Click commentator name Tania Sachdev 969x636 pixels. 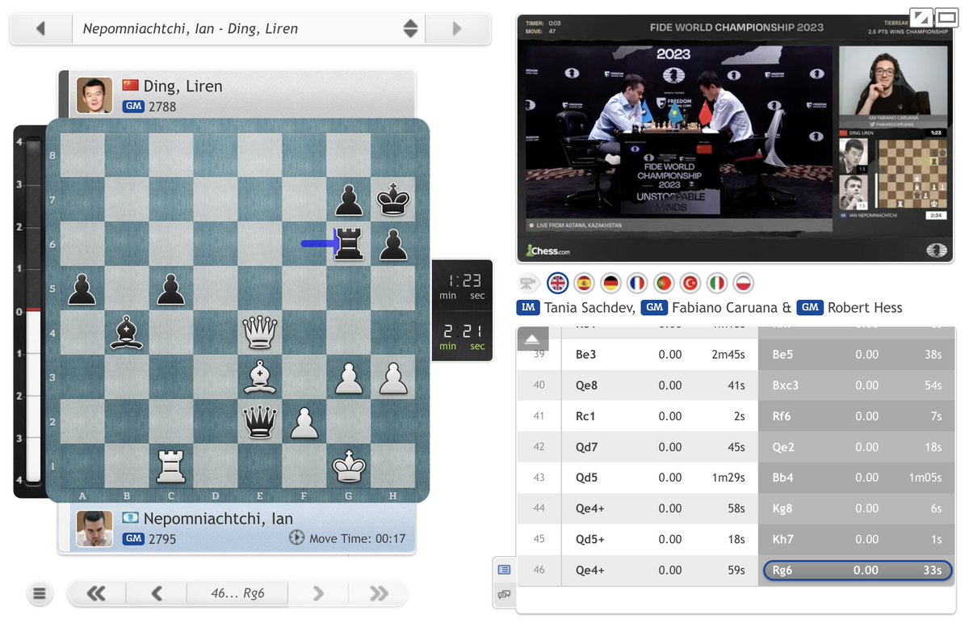(588, 308)
